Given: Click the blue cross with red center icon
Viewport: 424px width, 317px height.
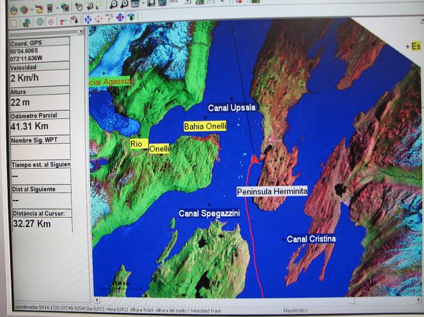Looking at the screenshot, I should coord(120,18).
